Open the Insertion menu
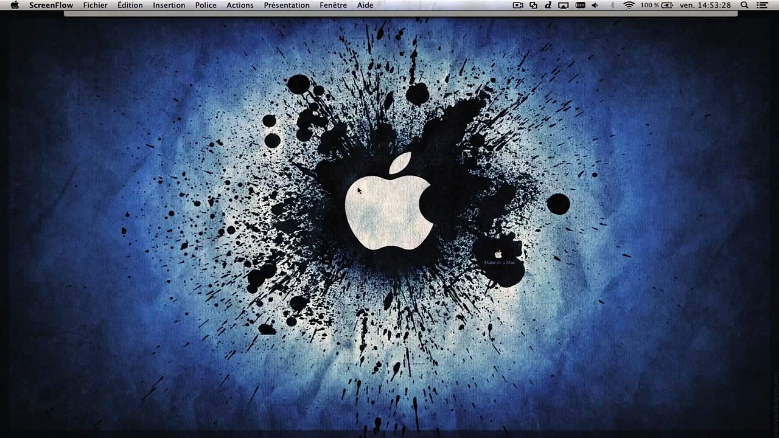 point(169,5)
